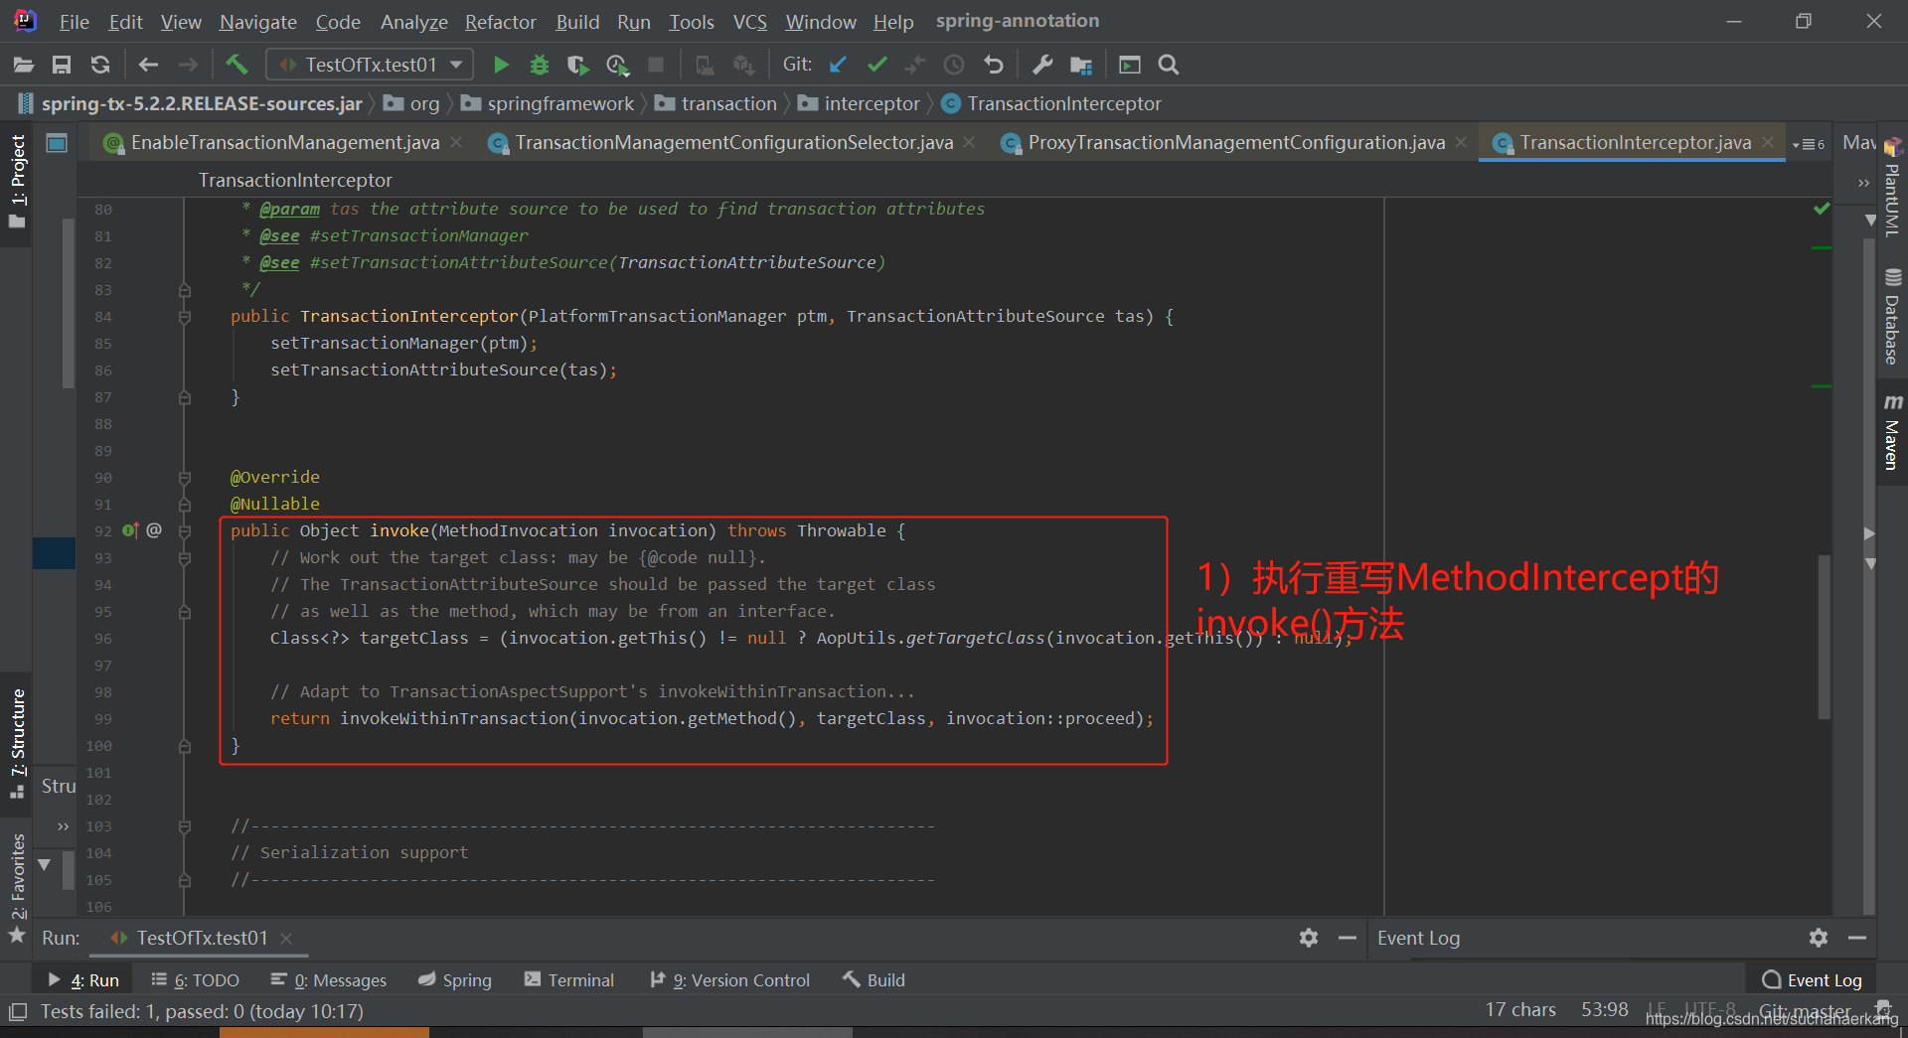Screen dimensions: 1908x1038
Task: Open the Build tool window
Action: tap(874, 980)
